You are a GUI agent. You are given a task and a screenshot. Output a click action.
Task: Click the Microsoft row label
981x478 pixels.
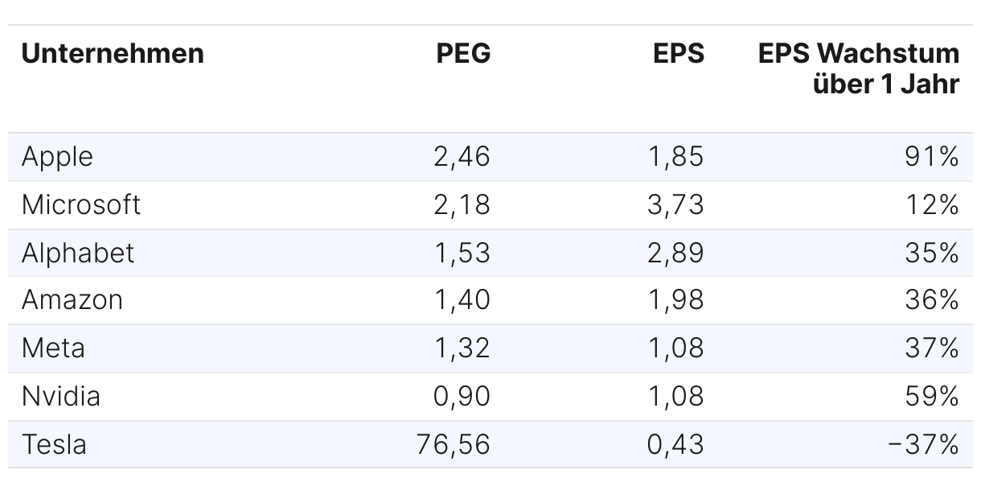(81, 204)
